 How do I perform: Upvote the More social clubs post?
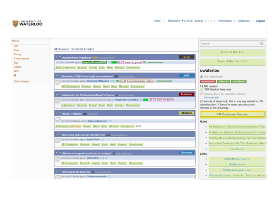[57, 134]
